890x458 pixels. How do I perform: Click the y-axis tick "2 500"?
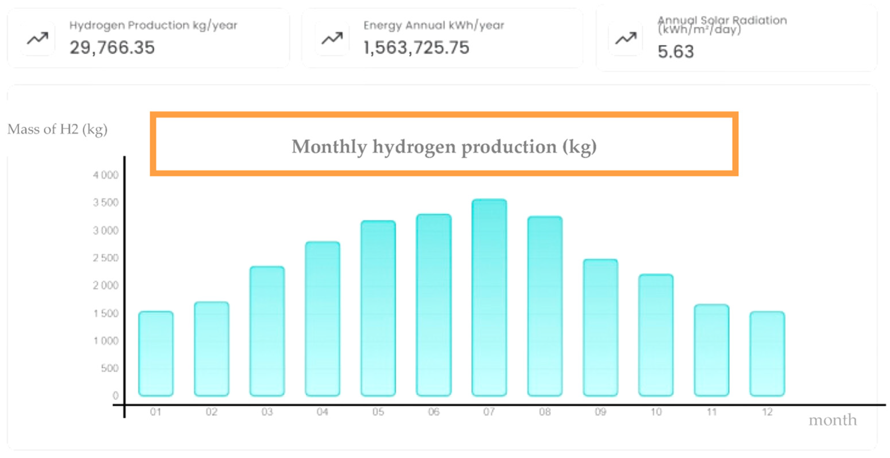[x=106, y=258]
